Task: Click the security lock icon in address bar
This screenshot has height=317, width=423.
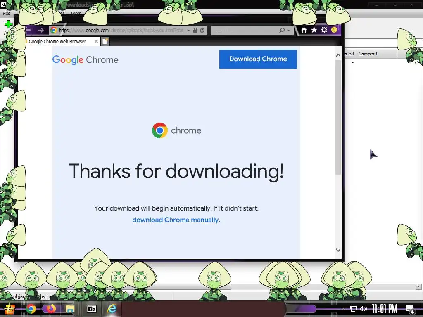Action: tap(195, 30)
